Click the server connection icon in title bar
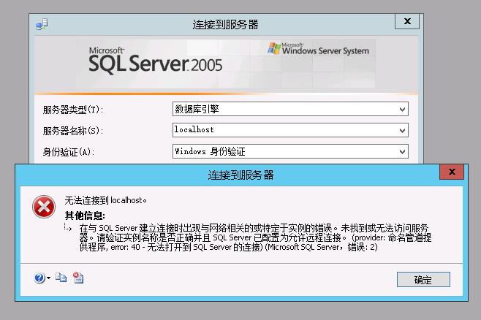Viewport: 481px width, 320px height. (42, 24)
